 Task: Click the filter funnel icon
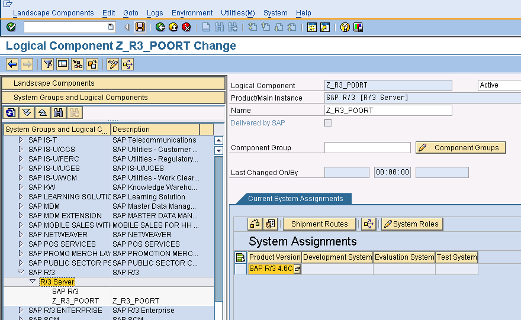[48, 64]
